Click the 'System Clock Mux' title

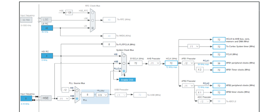[x=125, y=50]
